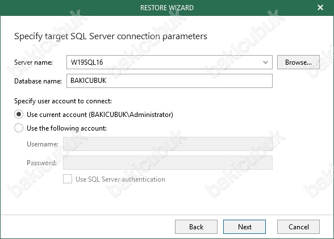Viewport: 334px width, 239px height.
Task: Cancel the restore wizard
Action: (x=298, y=227)
